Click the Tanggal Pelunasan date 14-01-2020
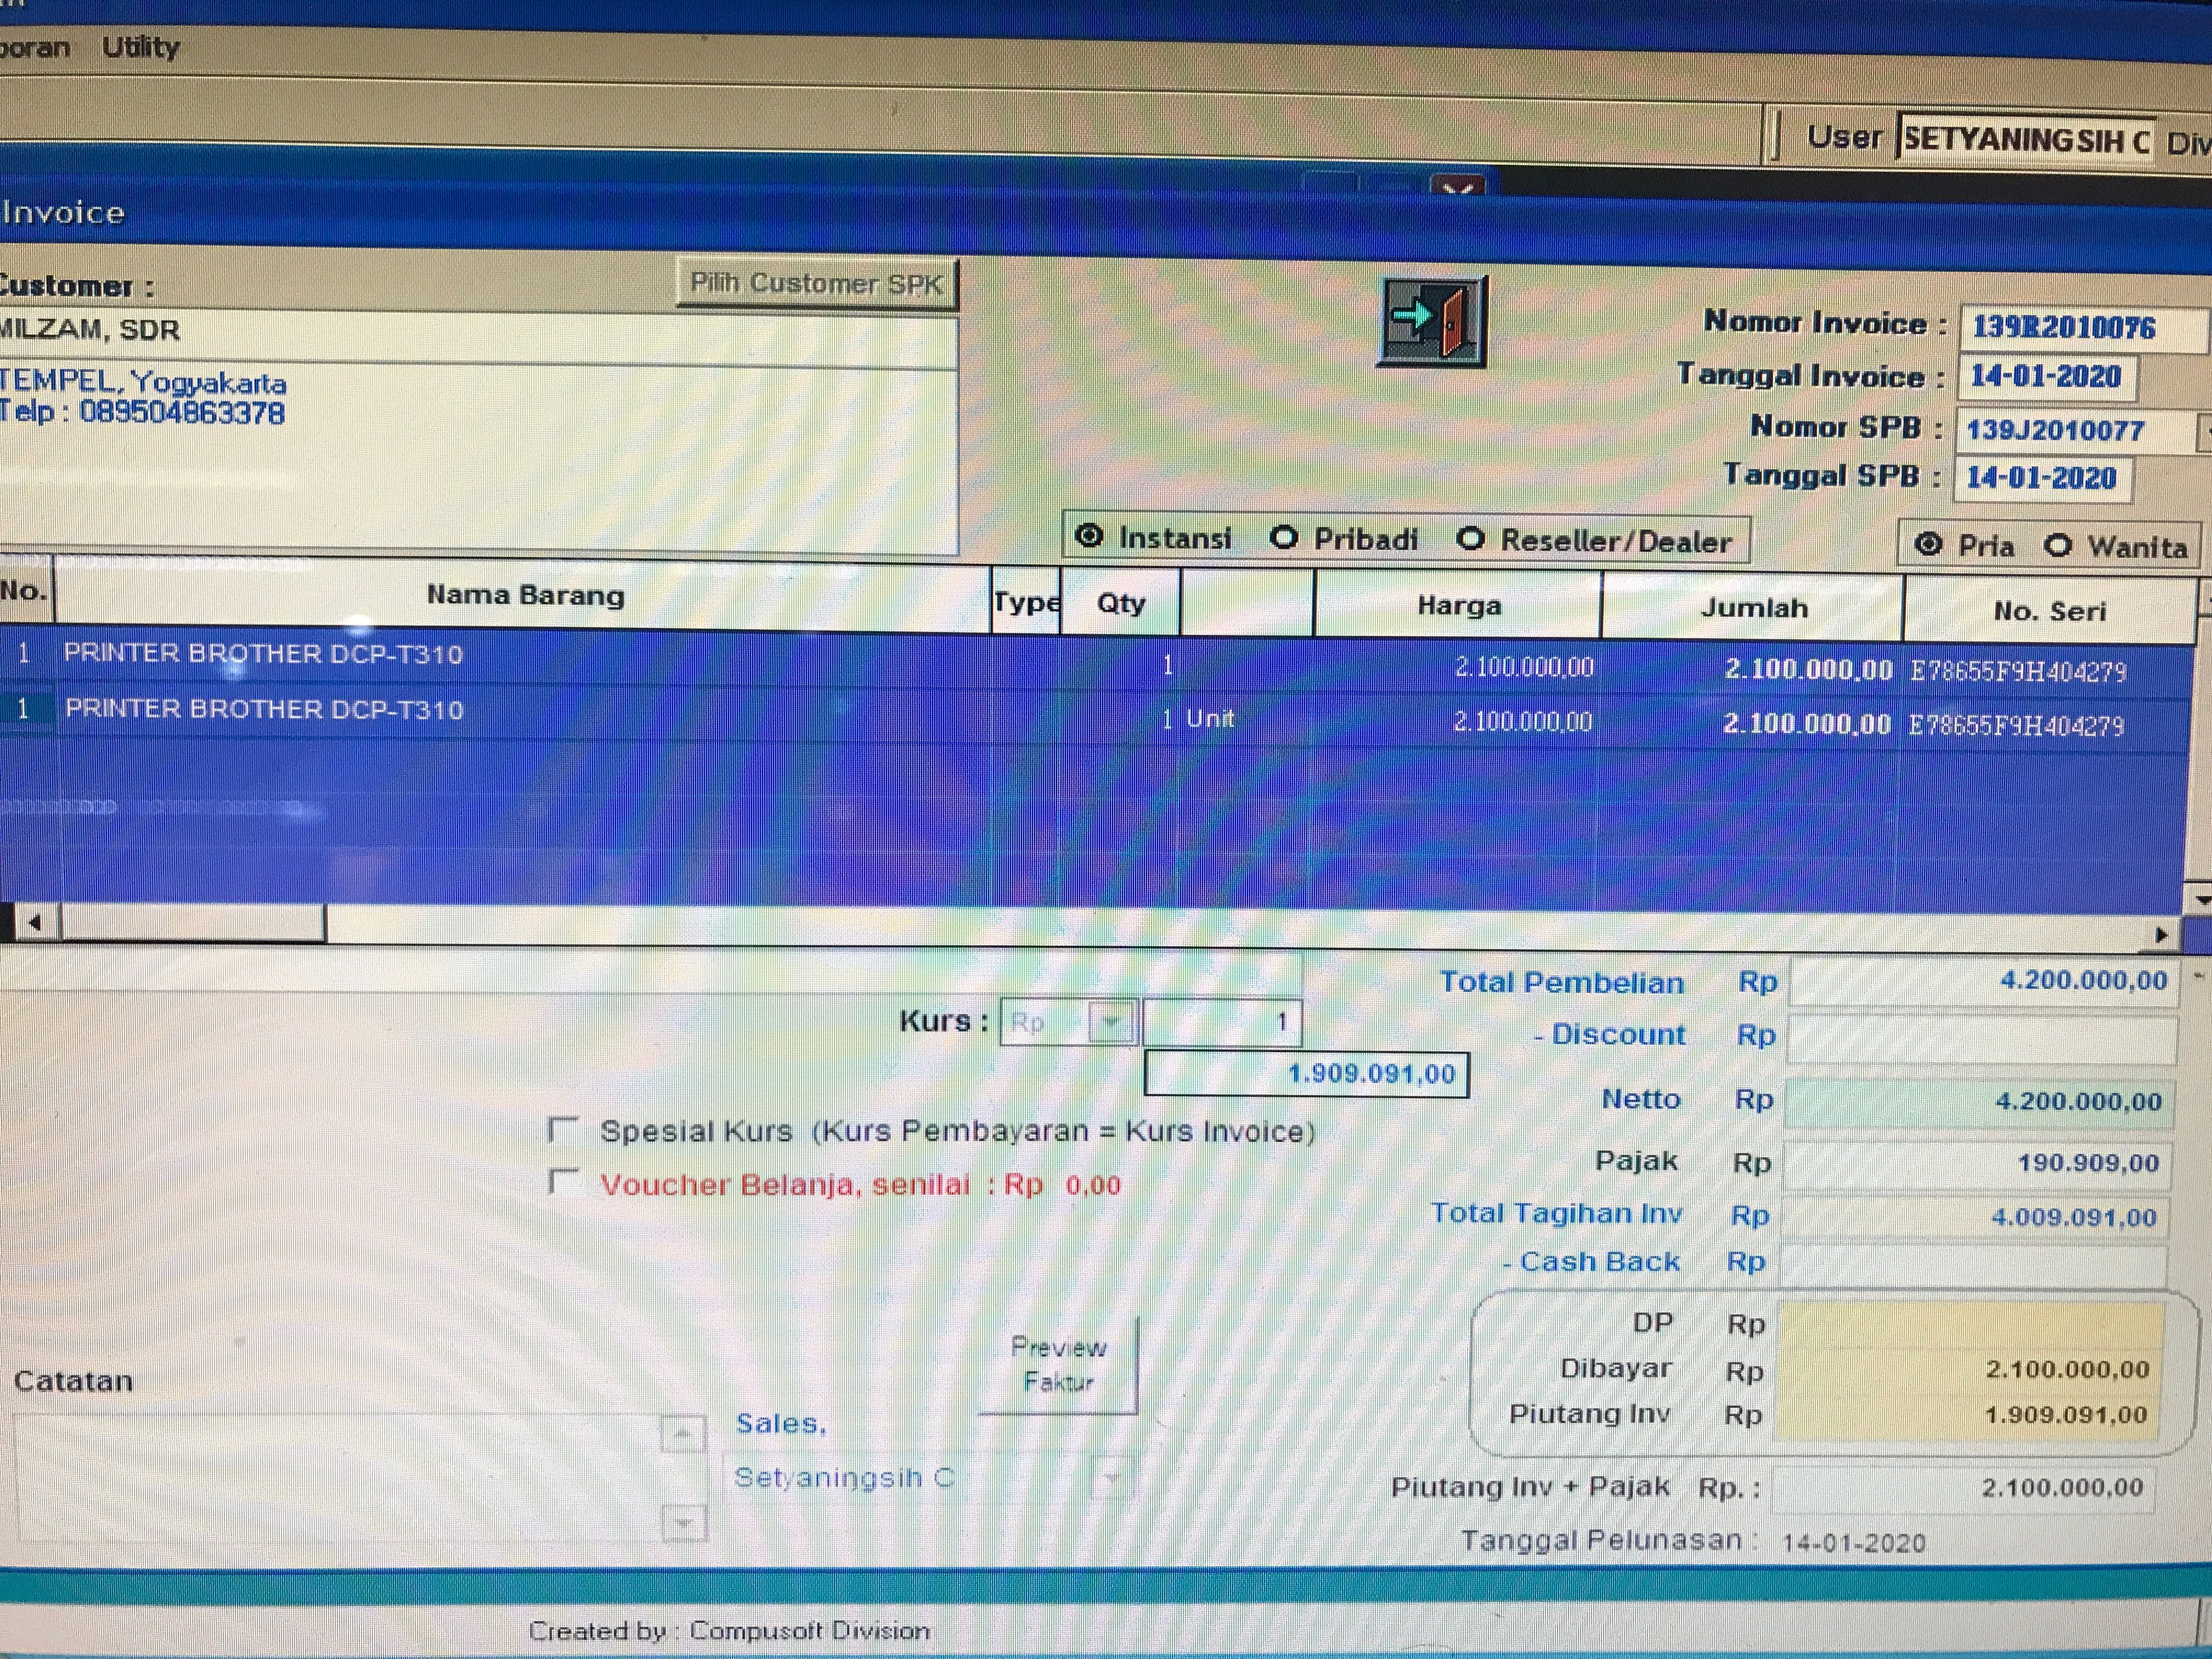This screenshot has height=1659, width=2212. click(1853, 1543)
